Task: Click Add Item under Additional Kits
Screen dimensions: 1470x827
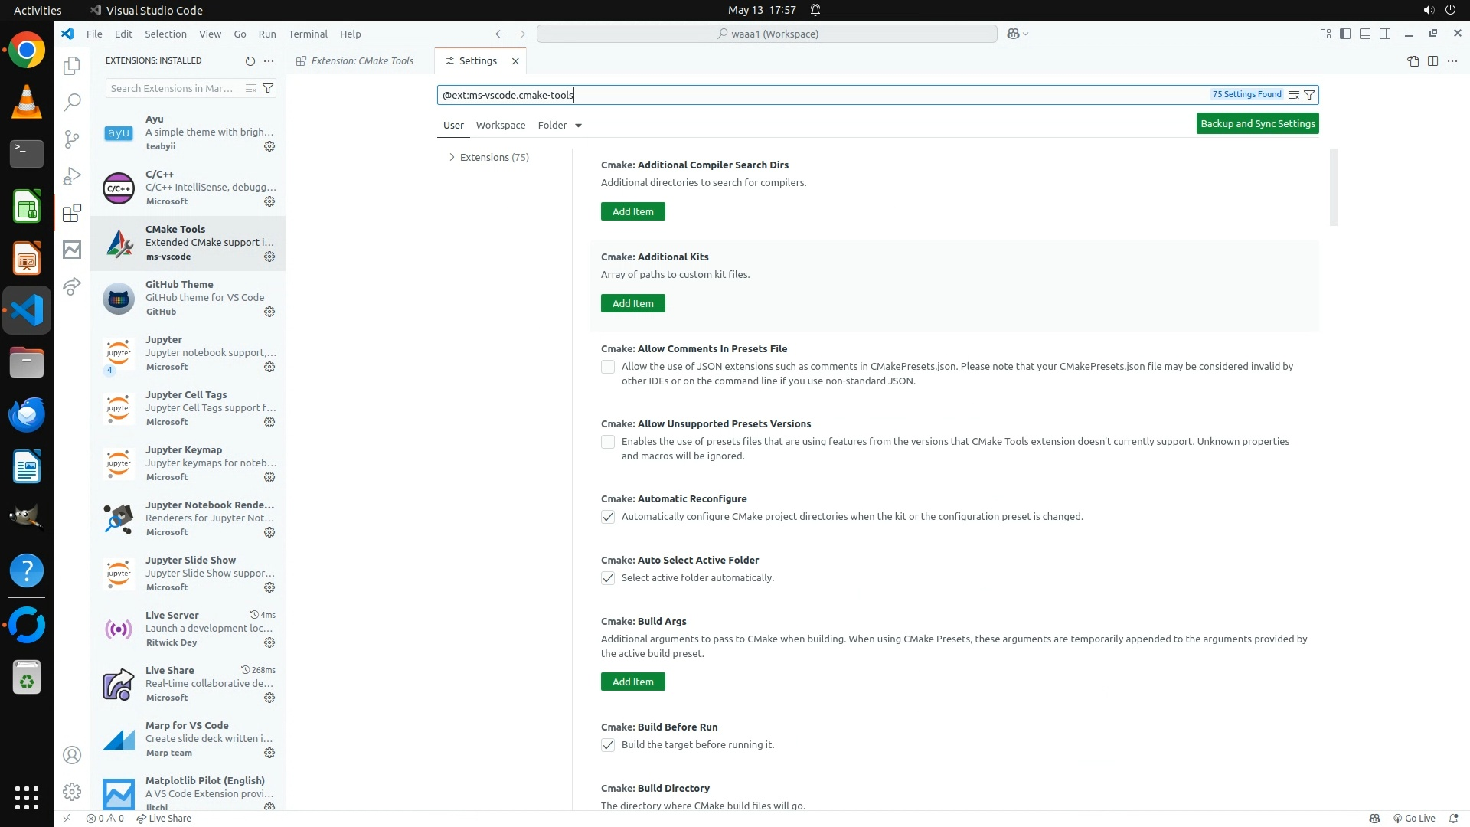Action: pos(632,303)
